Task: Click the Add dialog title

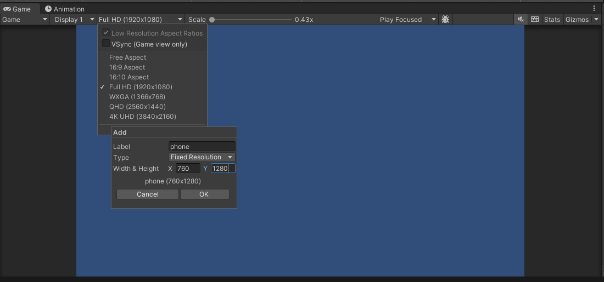Action: [120, 132]
